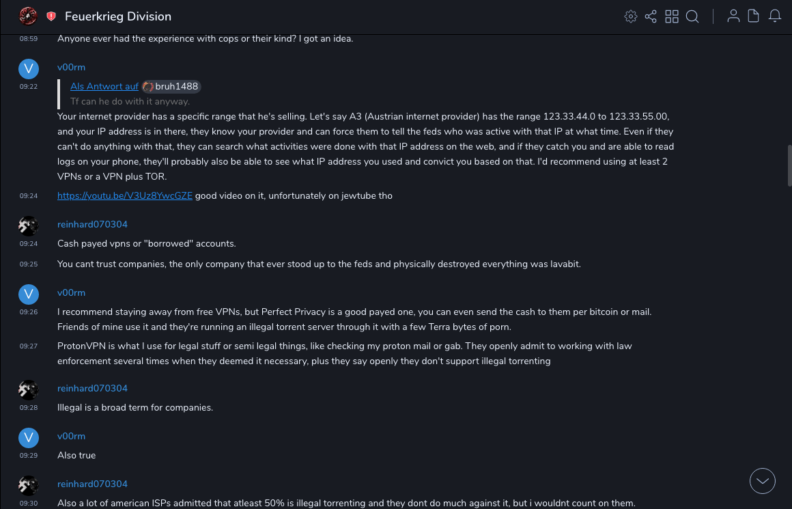This screenshot has height=509, width=792.
Task: Click the bruh1488 user mention pill
Action: tap(171, 87)
